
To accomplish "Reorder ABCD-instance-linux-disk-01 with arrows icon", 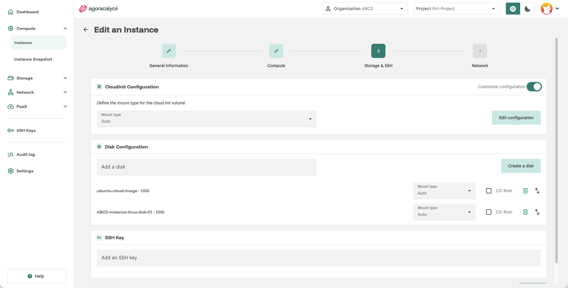I will [537, 212].
